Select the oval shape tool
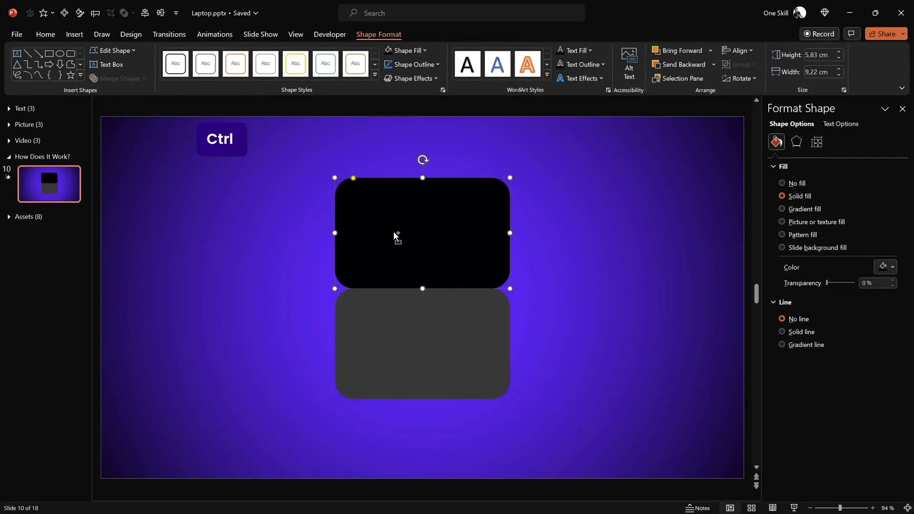The width and height of the screenshot is (914, 514). tap(60, 53)
